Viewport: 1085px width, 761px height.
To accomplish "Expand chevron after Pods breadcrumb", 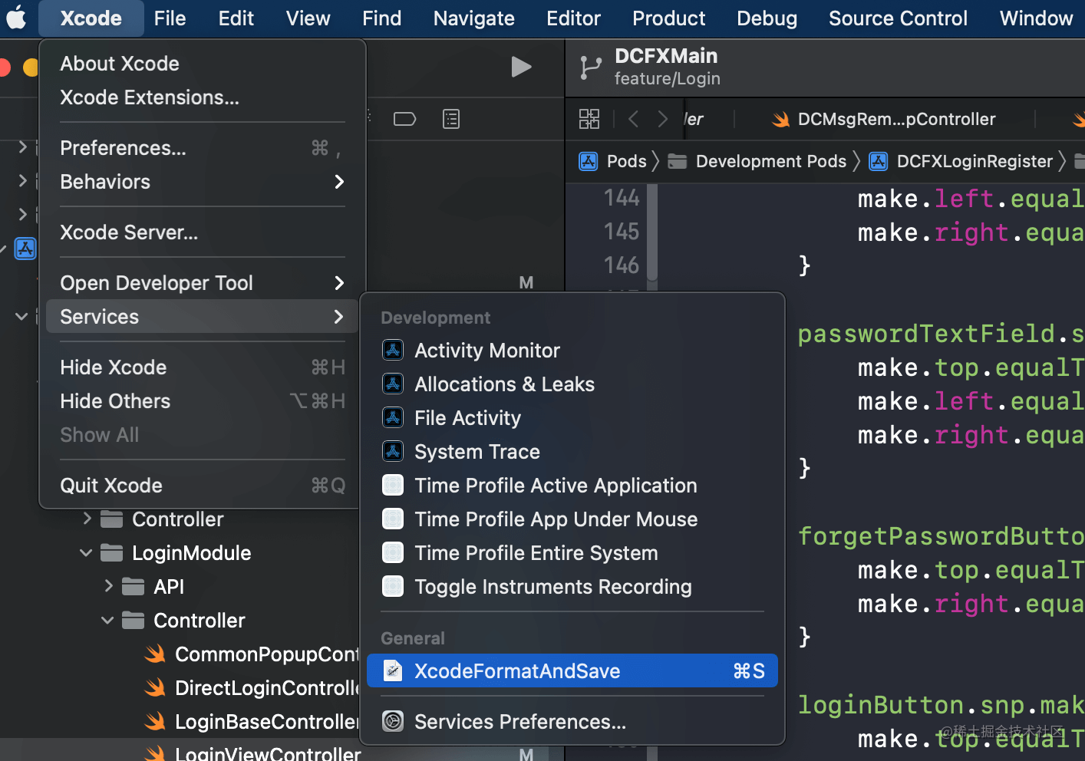I will click(655, 161).
